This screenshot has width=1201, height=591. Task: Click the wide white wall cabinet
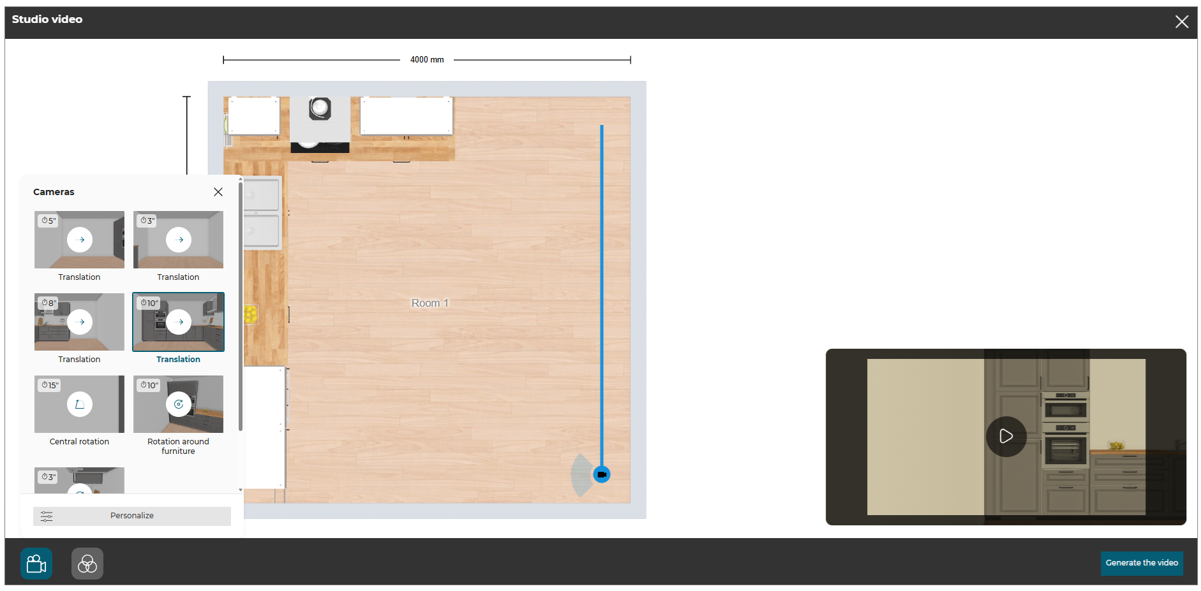pyautogui.click(x=407, y=115)
